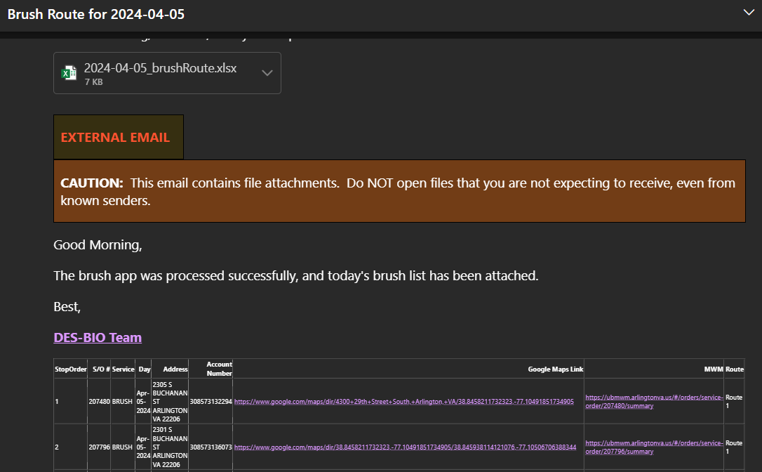Click the Route 1 cell in first row

(x=733, y=400)
